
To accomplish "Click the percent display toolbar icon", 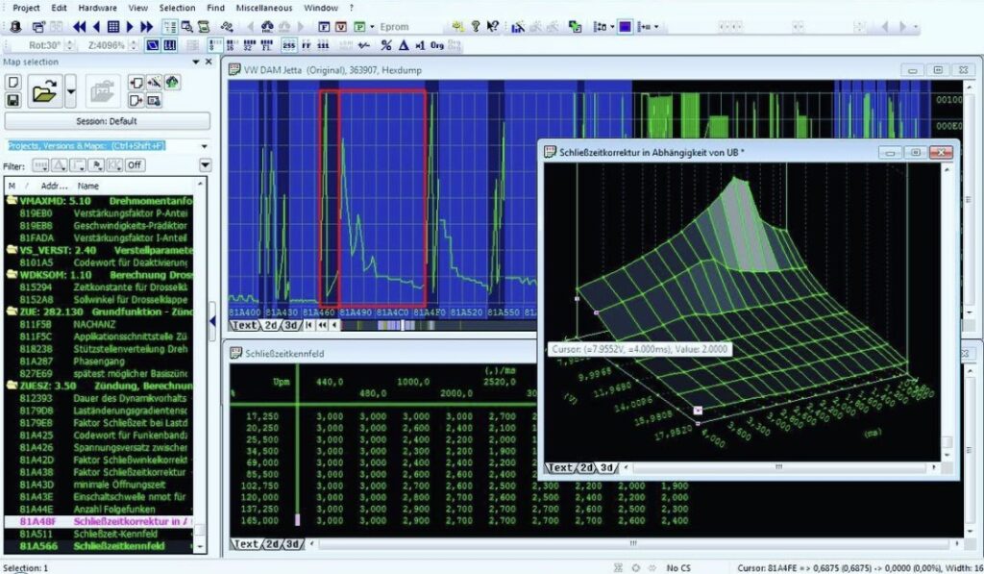I will pos(387,45).
